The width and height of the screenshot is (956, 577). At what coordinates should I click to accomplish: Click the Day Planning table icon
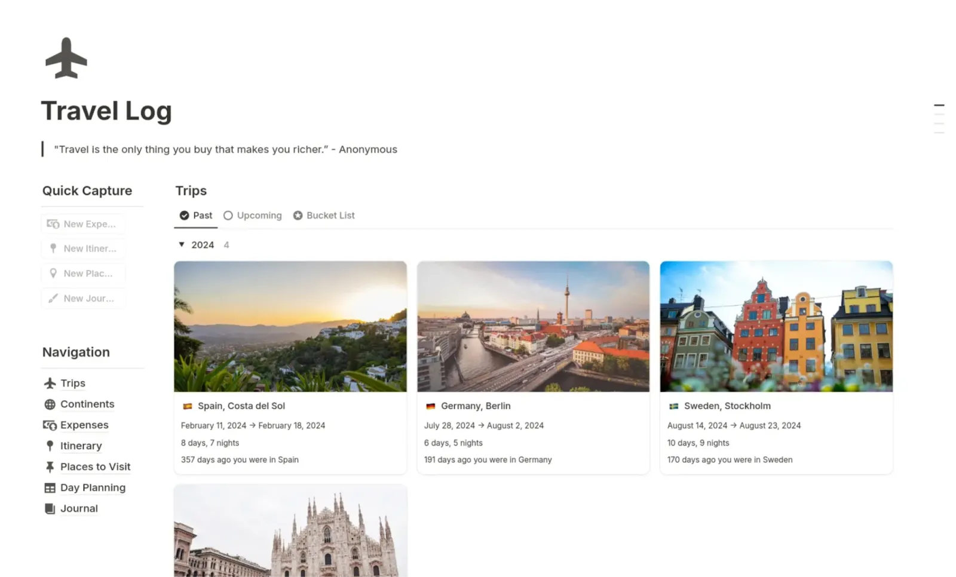50,488
